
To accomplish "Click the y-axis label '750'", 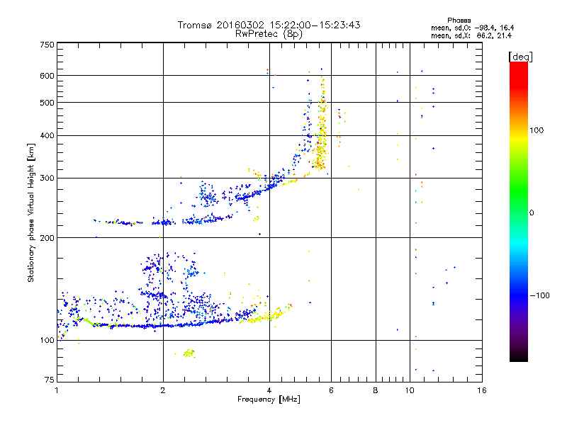I will (47, 45).
